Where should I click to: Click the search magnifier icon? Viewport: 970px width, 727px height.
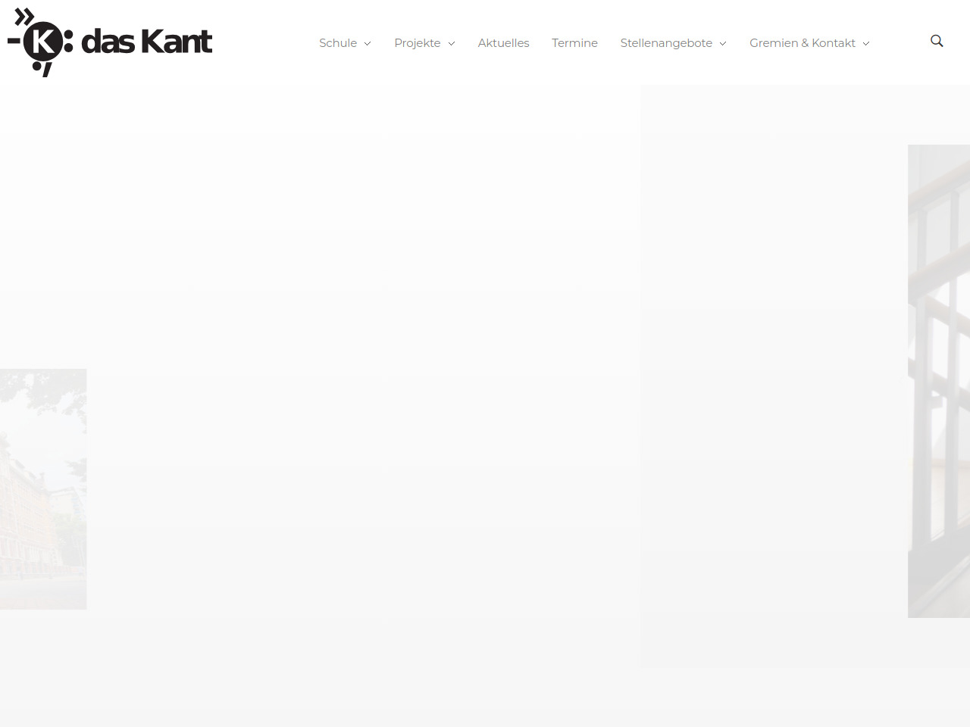[937, 41]
